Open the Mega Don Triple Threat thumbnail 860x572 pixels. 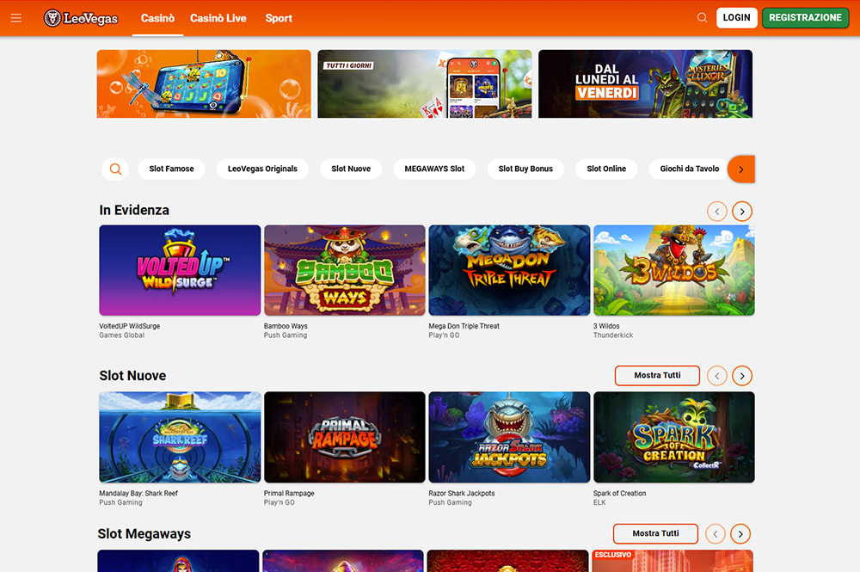(x=509, y=270)
